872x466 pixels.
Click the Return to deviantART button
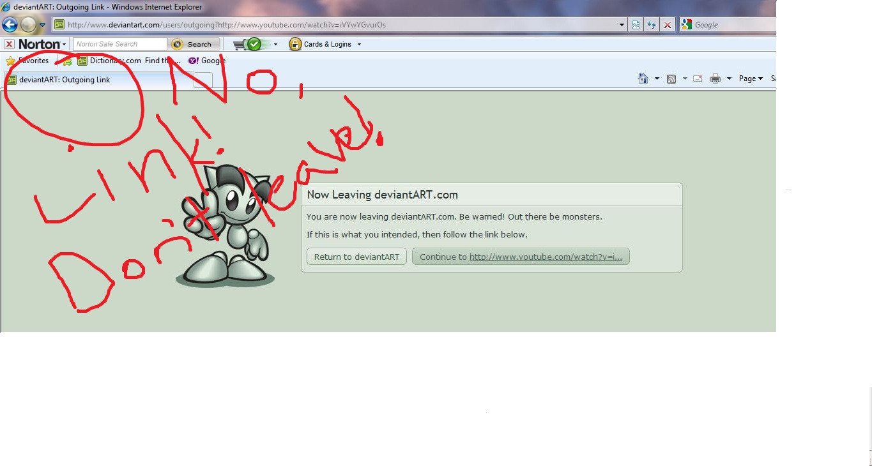[356, 257]
